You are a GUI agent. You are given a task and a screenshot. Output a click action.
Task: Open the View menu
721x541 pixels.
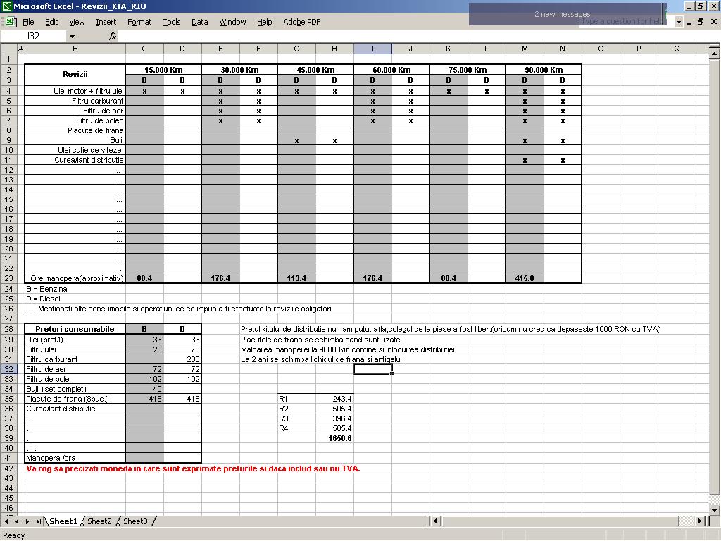77,22
